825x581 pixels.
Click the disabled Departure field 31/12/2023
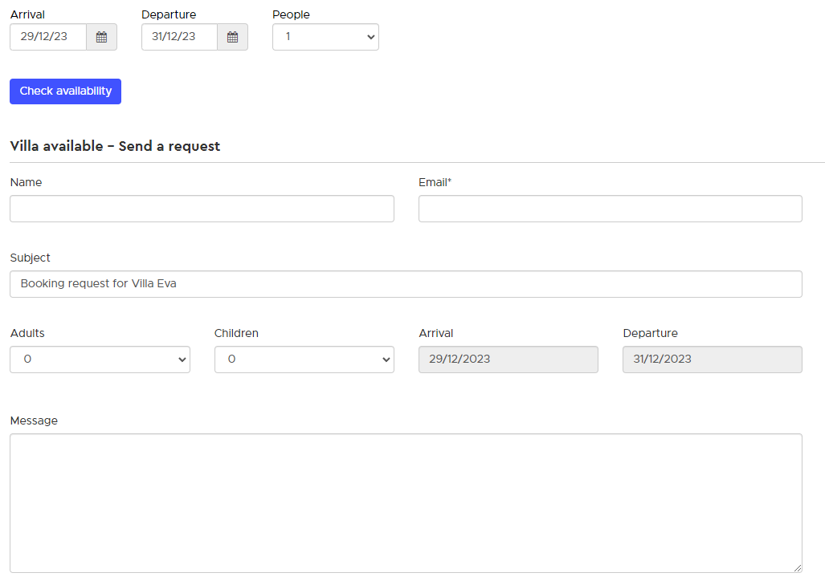(713, 360)
